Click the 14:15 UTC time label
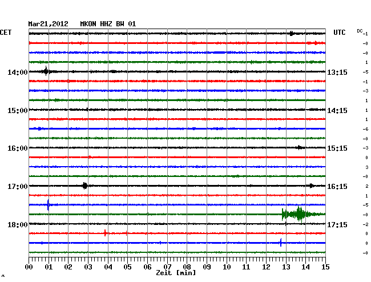 [x=337, y=111]
